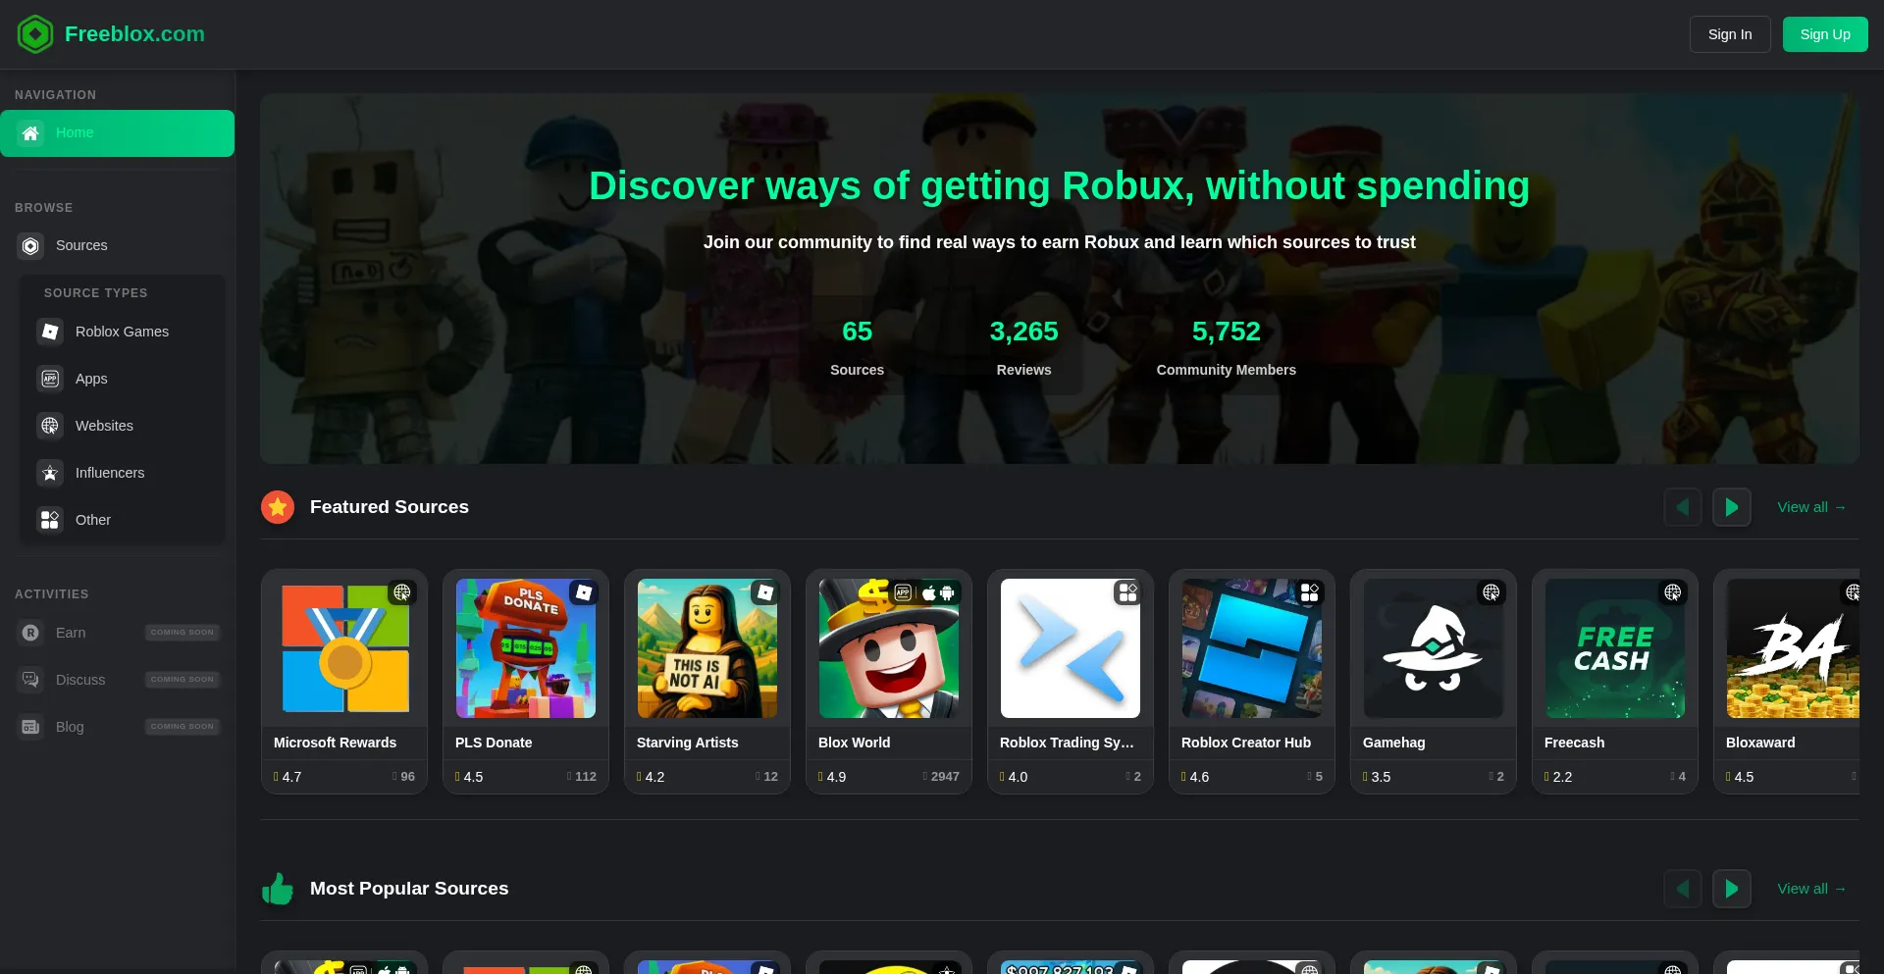The width and height of the screenshot is (1884, 974).
Task: Click the Most Popular thumbs-up icon
Action: [278, 889]
